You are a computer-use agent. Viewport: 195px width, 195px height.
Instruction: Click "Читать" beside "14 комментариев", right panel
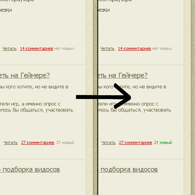pos(107,48)
